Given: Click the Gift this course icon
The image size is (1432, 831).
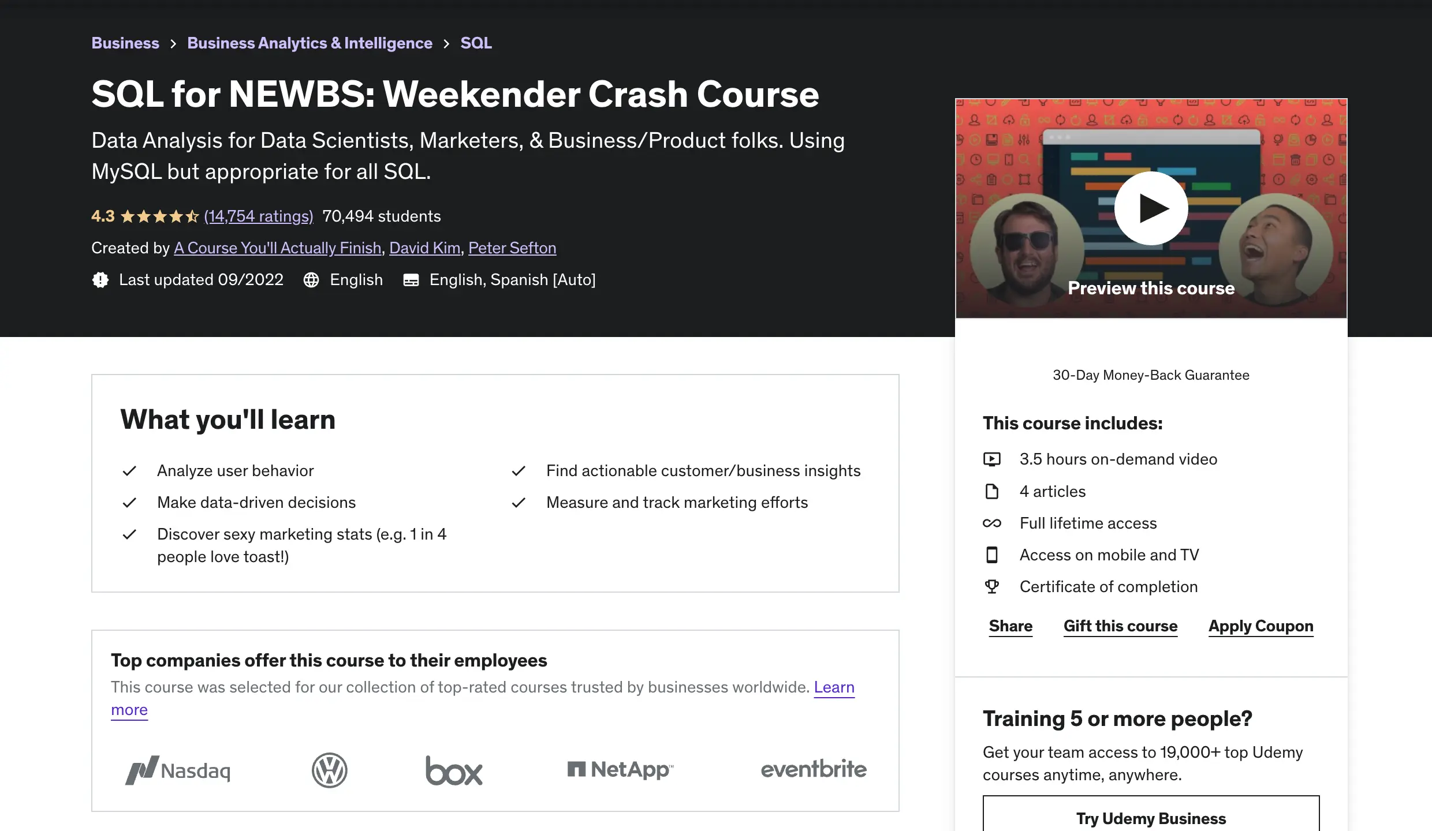Looking at the screenshot, I should click(x=1120, y=625).
